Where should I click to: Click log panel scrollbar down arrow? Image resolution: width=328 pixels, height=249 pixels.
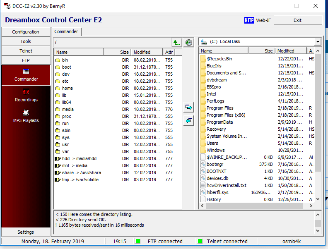318,231
